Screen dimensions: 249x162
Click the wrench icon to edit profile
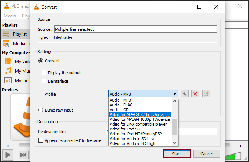185,94
